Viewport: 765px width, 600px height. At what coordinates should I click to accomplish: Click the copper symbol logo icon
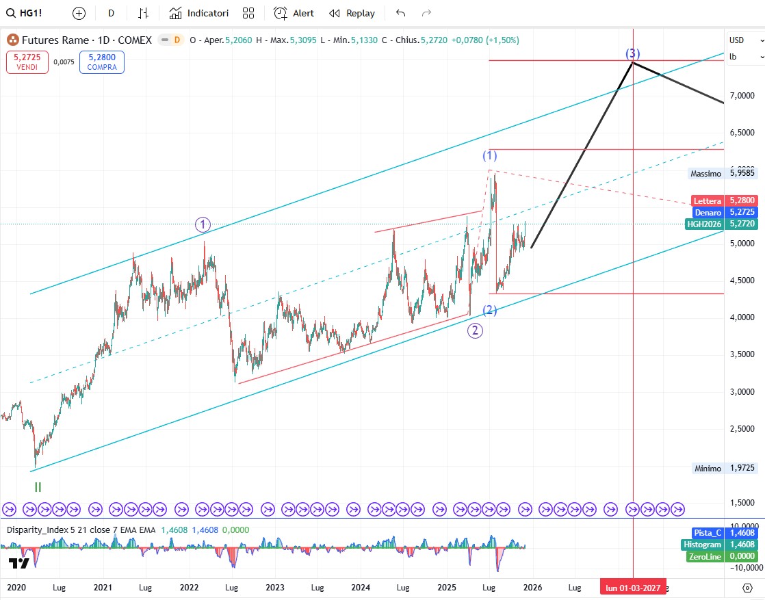click(13, 40)
